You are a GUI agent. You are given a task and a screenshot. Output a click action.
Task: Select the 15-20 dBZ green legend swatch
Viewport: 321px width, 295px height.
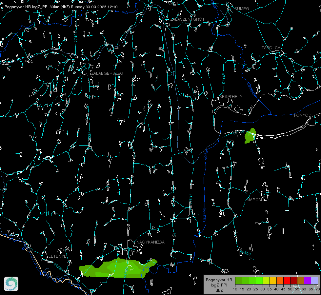tap(246, 281)
